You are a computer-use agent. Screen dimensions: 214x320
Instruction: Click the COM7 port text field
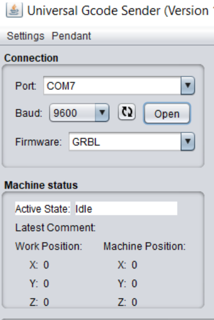point(112,85)
